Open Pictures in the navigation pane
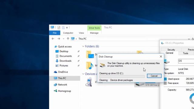Image resolution: width=194 pixels, height=109 pixels. click(64, 66)
